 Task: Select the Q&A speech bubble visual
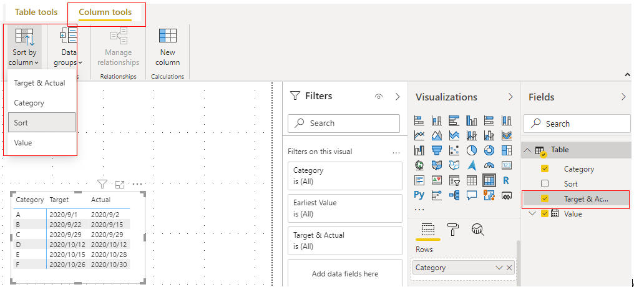point(472,195)
